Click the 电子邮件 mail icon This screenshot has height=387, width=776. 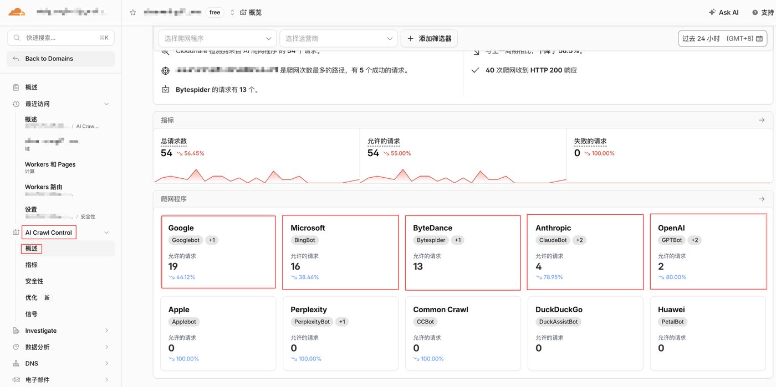click(x=16, y=380)
